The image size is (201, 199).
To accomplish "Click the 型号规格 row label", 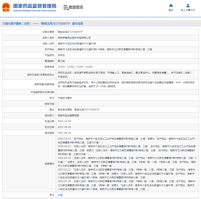I will pos(49,67).
